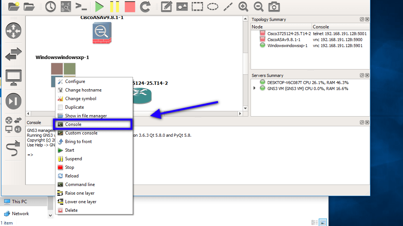Select Duplicate from the context menu
This screenshot has height=226, width=403.
click(x=94, y=107)
